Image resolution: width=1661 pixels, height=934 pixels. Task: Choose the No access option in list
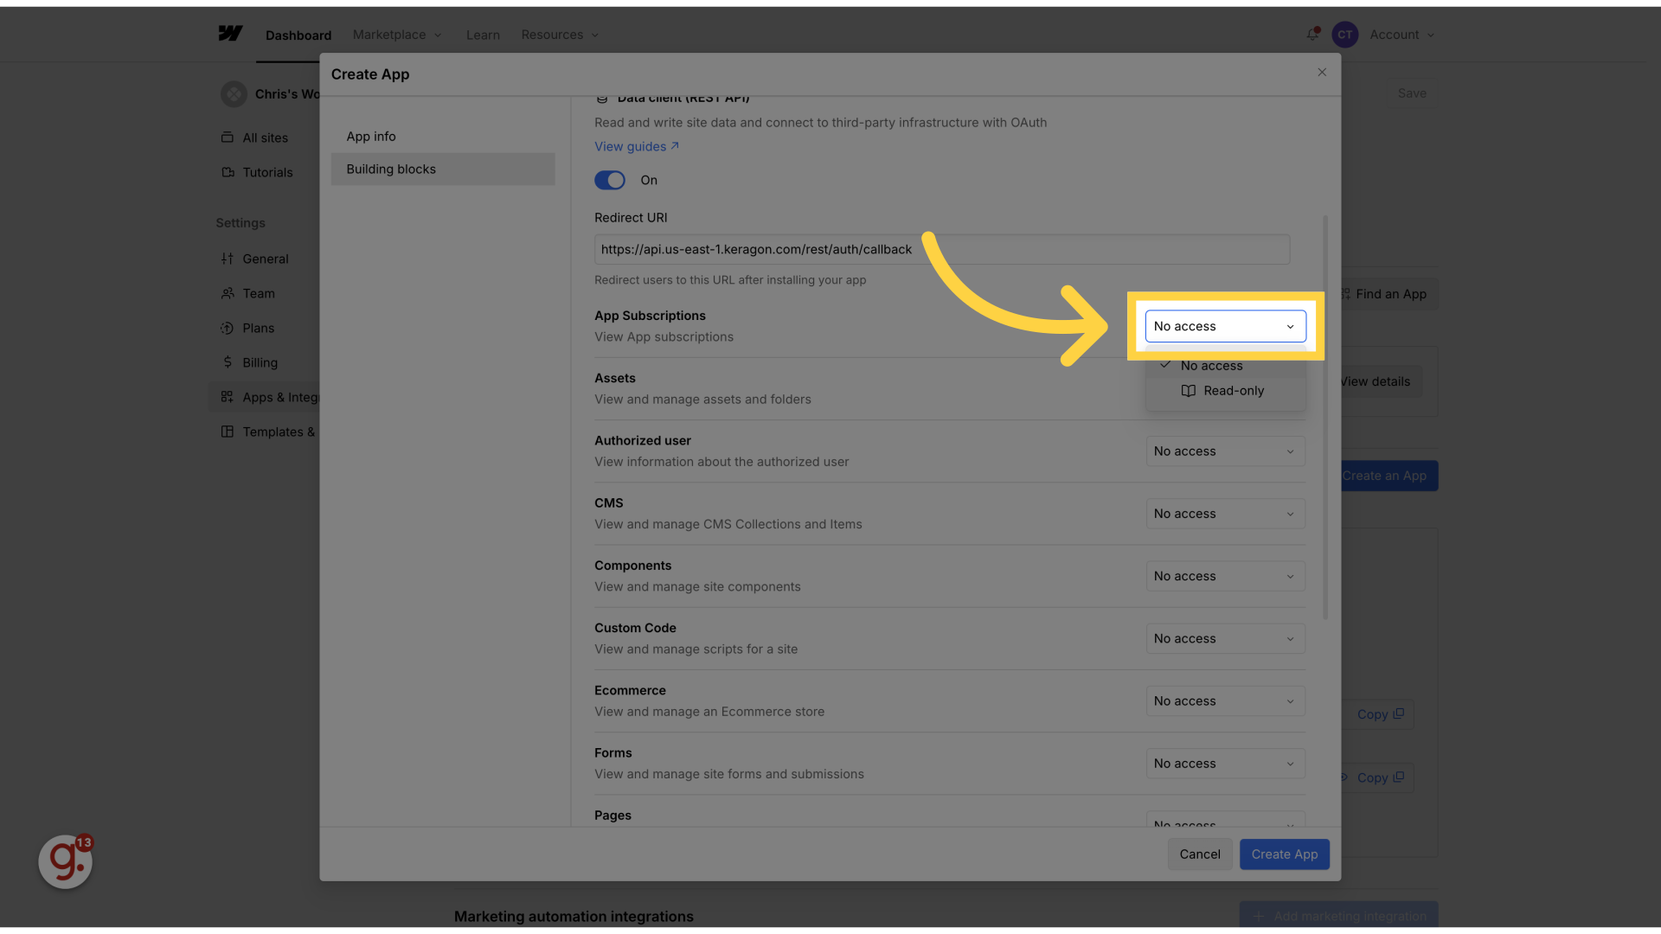(1225, 366)
